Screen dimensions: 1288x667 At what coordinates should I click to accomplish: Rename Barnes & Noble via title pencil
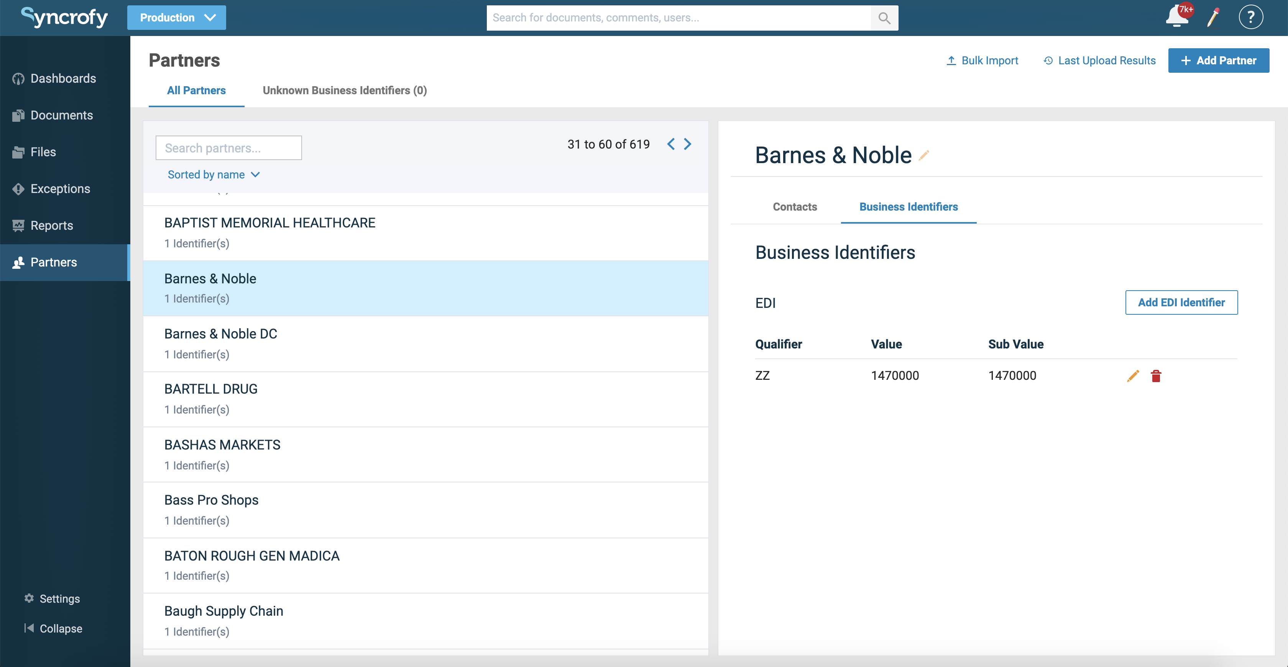click(x=924, y=155)
